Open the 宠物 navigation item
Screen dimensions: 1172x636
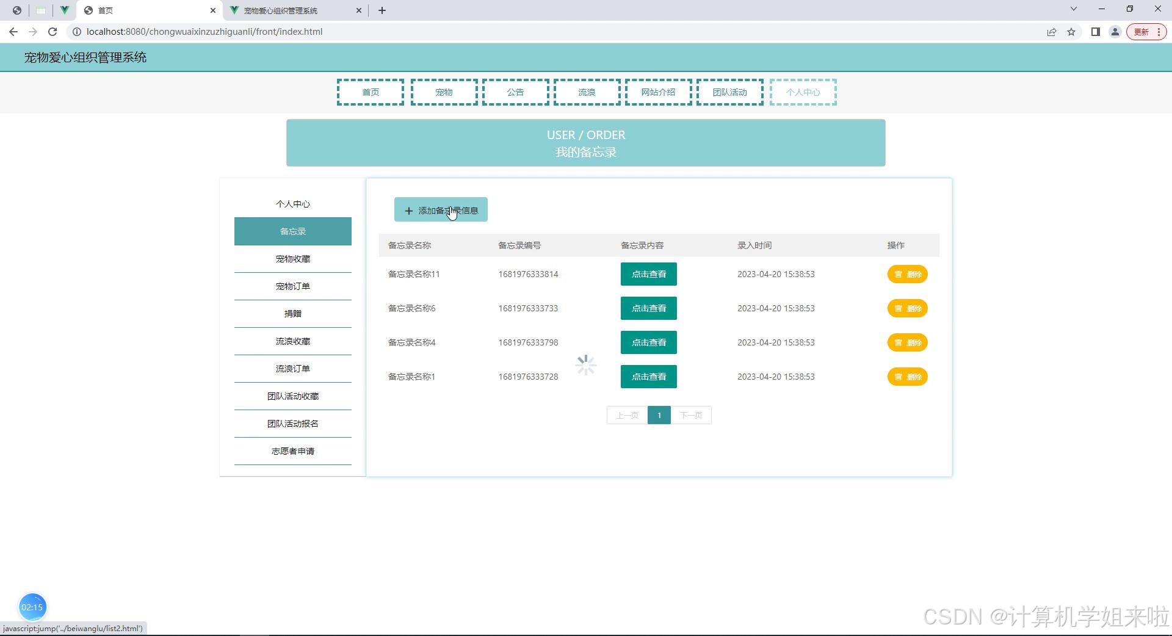pyautogui.click(x=444, y=92)
